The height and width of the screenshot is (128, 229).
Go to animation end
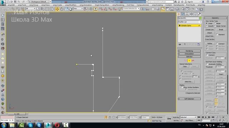(x=213, y=117)
